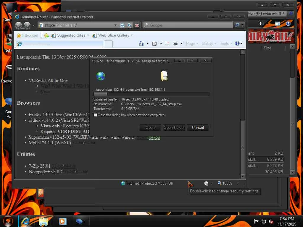Click 'Internet | Protected Mode: Off' status
The width and height of the screenshot is (303, 227).
click(x=147, y=183)
